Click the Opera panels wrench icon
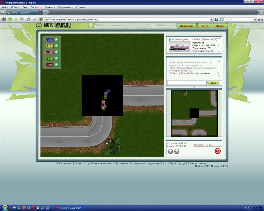 coord(3,12)
